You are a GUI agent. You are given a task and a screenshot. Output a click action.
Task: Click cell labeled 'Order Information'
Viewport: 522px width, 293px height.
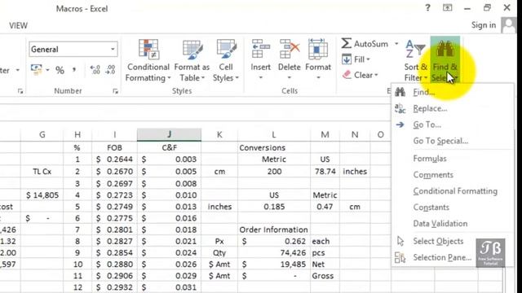coord(274,230)
